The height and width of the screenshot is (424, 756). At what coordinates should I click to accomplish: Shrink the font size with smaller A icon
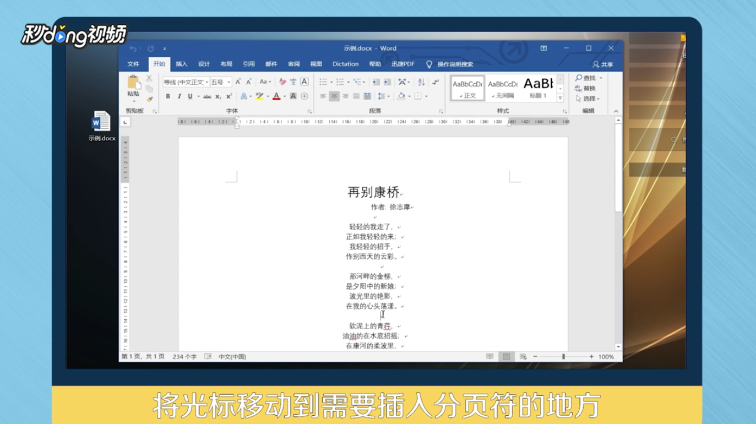click(249, 82)
